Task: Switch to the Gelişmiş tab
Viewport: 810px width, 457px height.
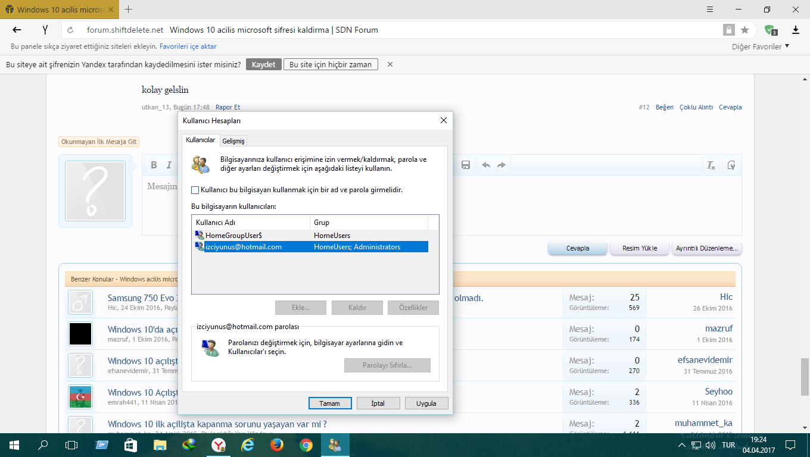Action: (x=233, y=141)
